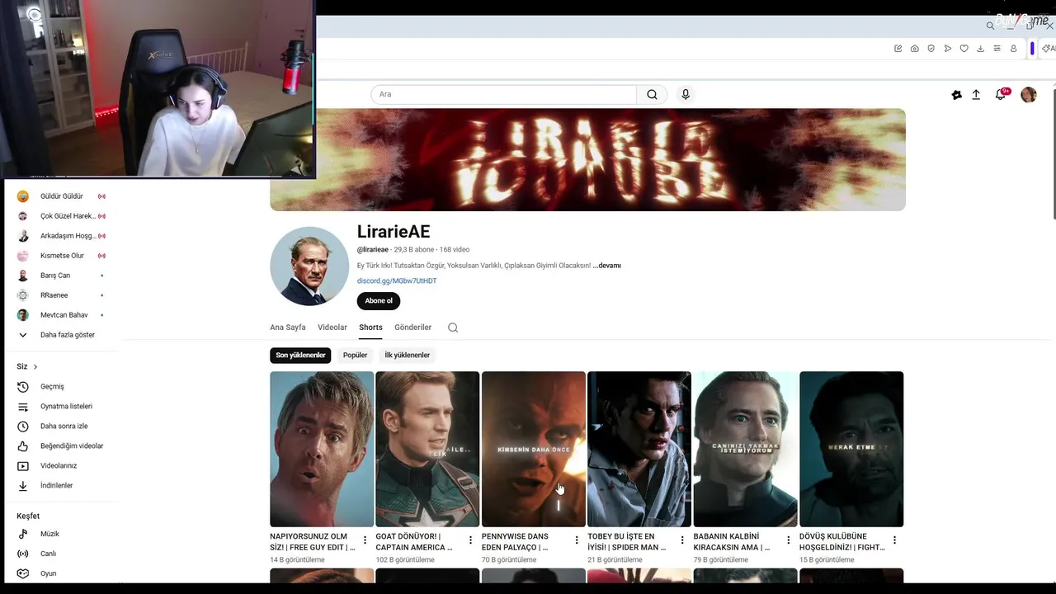Play the Spider Man Tobey short thumbnail
The width and height of the screenshot is (1056, 594).
[x=639, y=449]
